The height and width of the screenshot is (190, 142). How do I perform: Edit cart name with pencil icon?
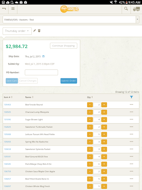pos(34,30)
